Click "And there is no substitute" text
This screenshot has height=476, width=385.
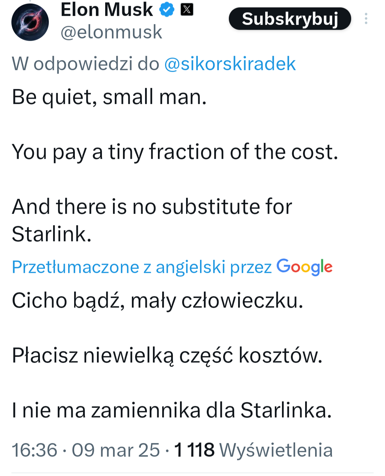[152, 207]
